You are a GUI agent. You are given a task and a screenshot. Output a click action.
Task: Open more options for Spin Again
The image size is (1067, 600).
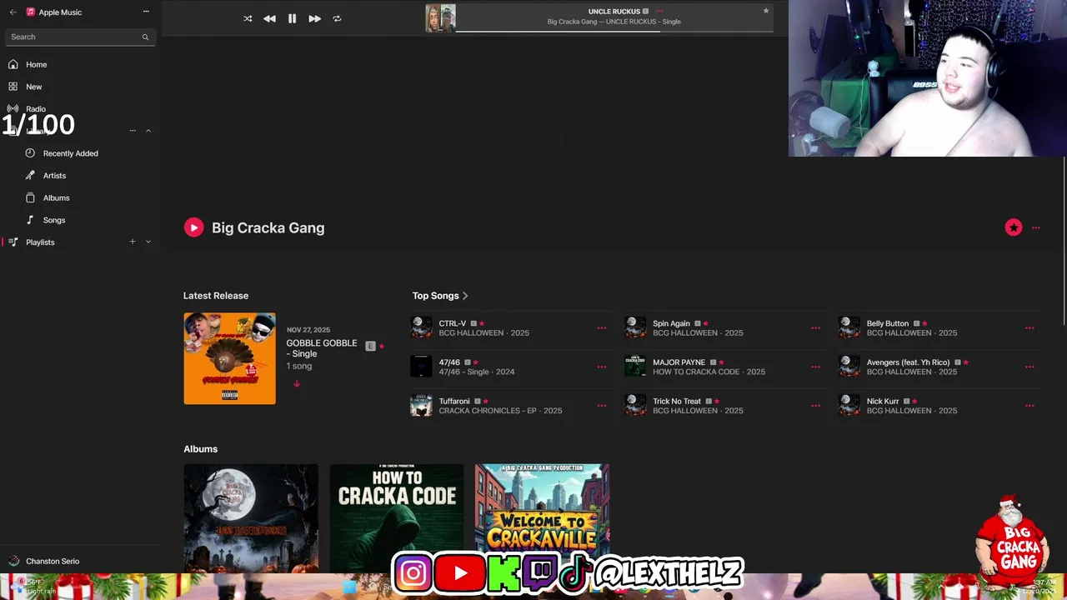click(x=815, y=328)
